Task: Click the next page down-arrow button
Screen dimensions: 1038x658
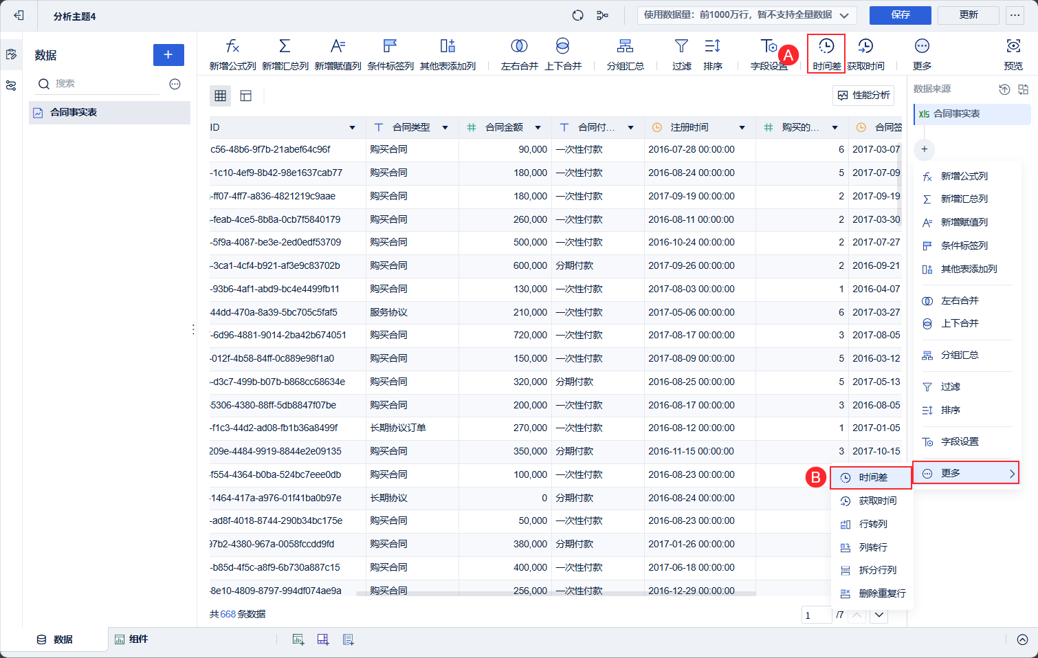Action: pos(879,615)
